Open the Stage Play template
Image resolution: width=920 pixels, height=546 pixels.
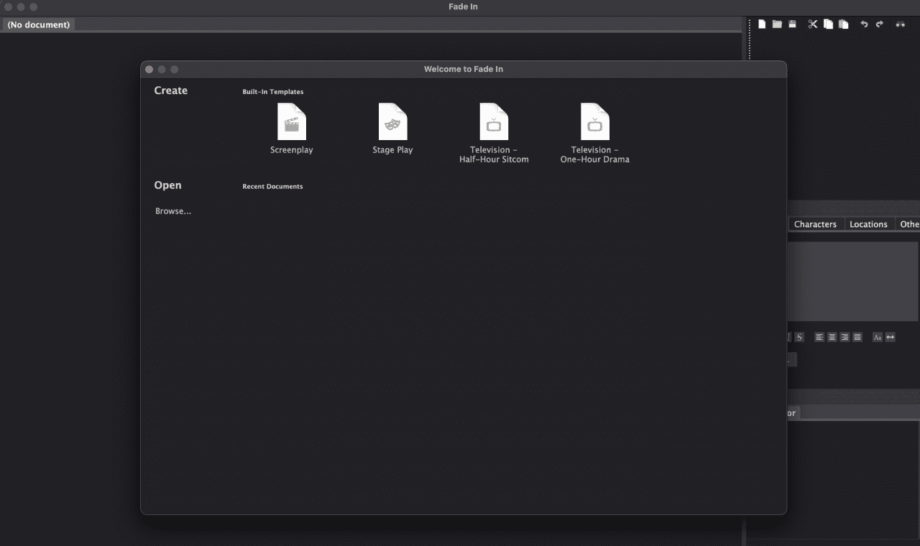(392, 122)
